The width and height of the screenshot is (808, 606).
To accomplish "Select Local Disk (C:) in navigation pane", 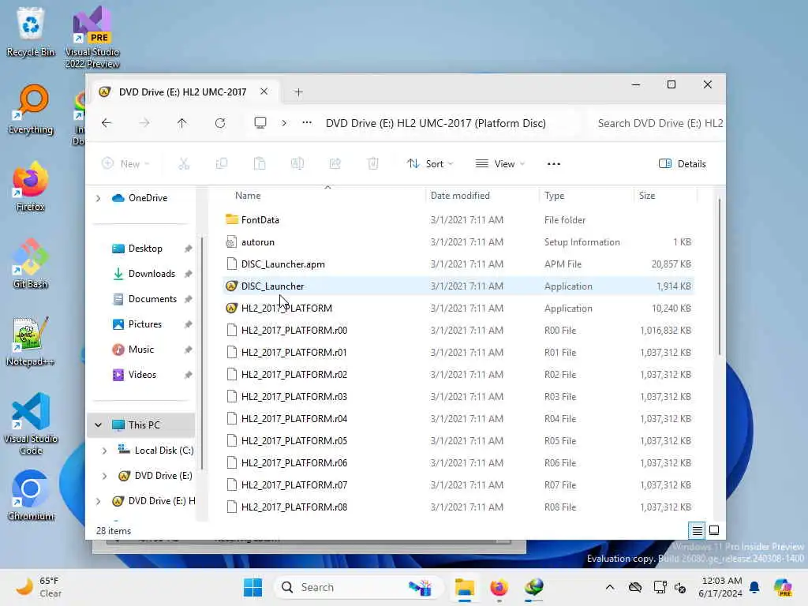I will 156,451.
